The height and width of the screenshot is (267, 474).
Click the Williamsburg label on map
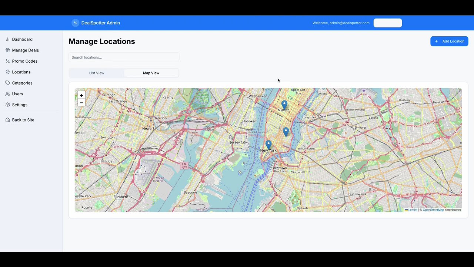tap(306, 149)
